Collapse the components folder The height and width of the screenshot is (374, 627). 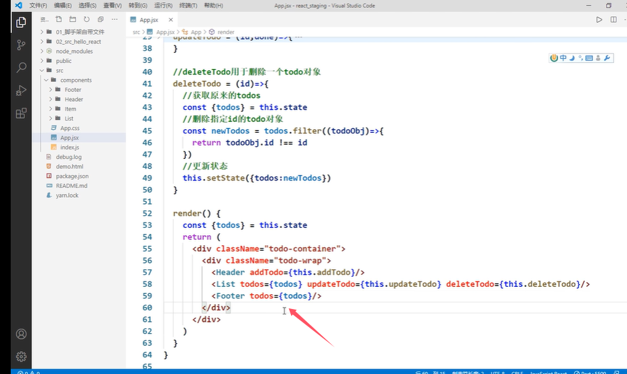(76, 80)
